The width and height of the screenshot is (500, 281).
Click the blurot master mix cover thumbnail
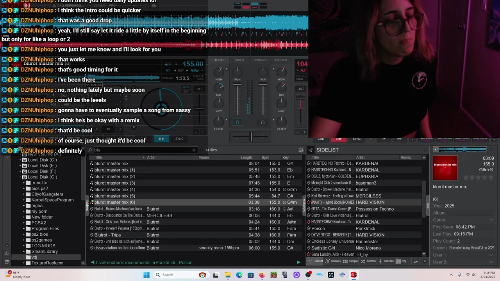pos(445,168)
